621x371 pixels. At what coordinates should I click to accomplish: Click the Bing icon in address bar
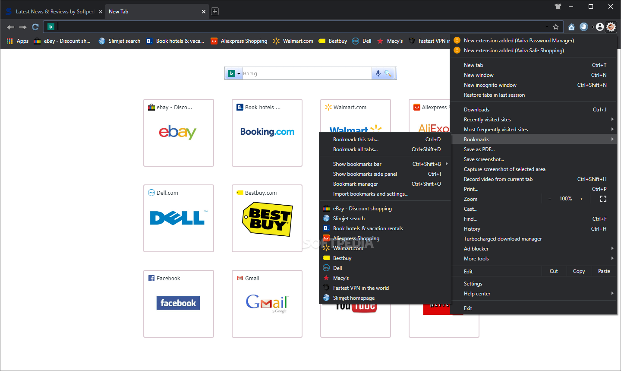click(50, 27)
